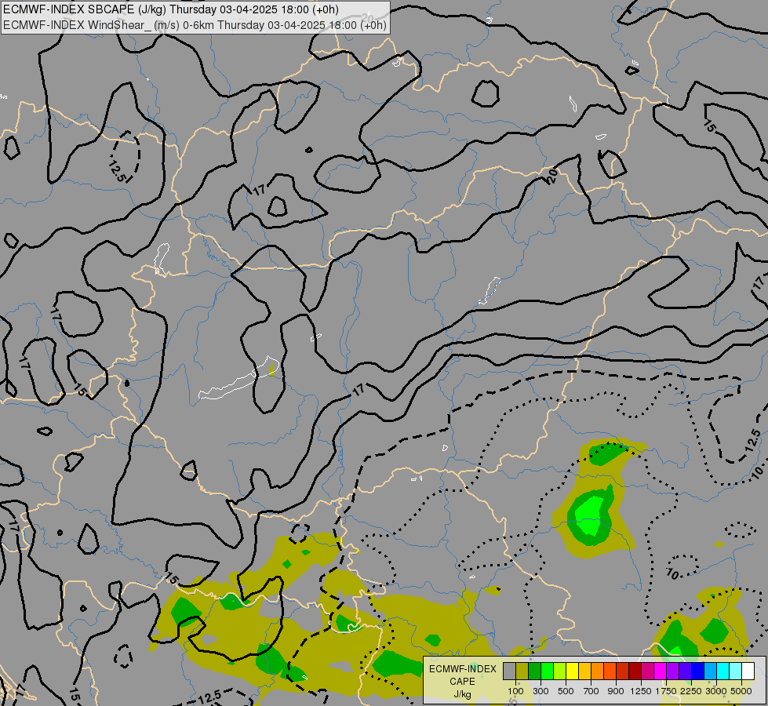Click the white swatch ending the legend
768x706 pixels.
[x=748, y=671]
